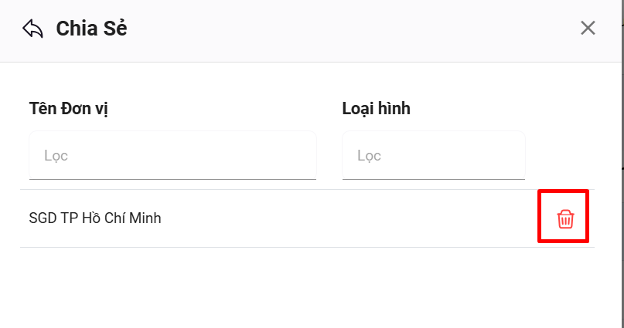Viewport: 624px width, 328px height.
Task: Focus the Loại hình filter field
Action: coord(433,156)
